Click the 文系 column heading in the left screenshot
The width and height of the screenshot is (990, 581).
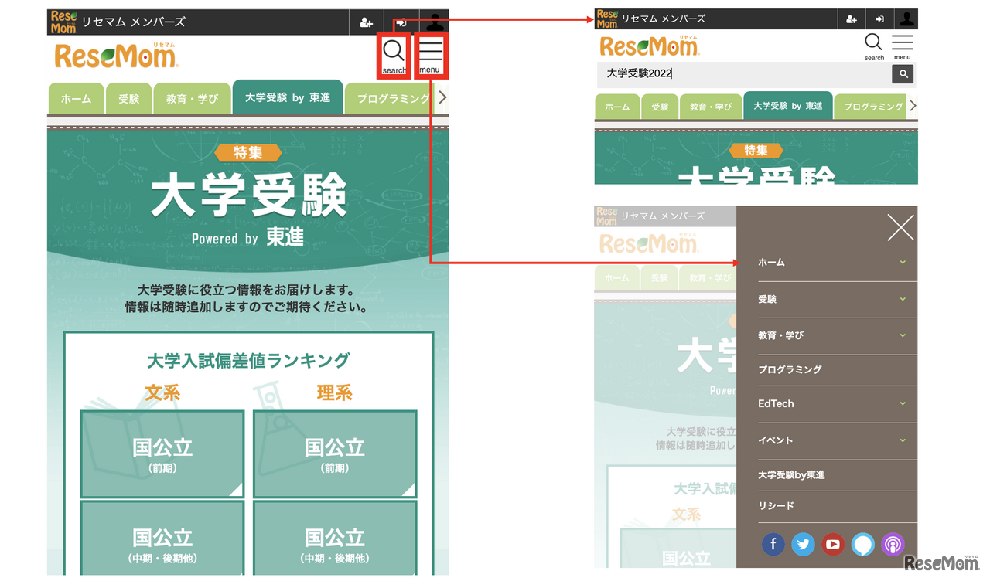(x=162, y=393)
